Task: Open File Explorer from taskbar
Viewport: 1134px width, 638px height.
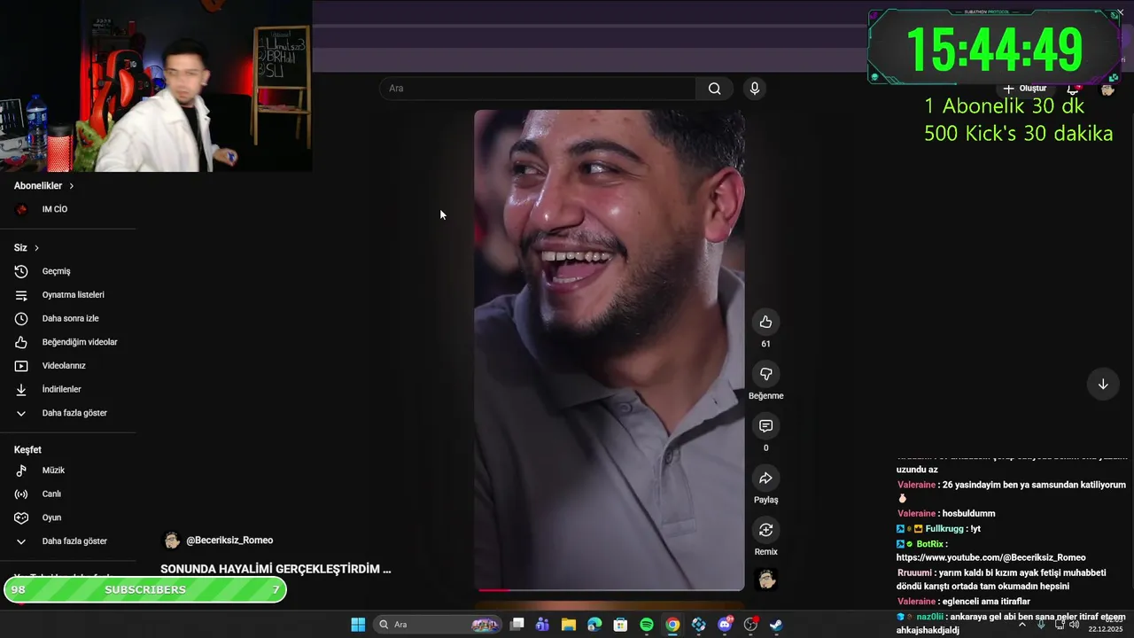Action: (x=569, y=625)
